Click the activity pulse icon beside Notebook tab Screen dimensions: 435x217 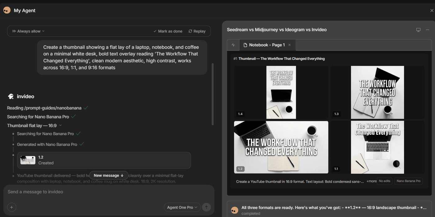pos(233,45)
